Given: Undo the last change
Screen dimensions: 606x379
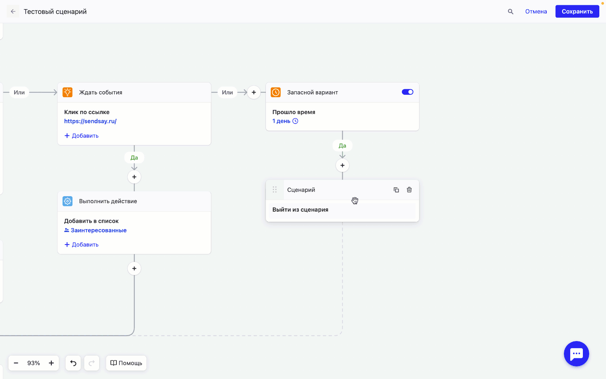Looking at the screenshot, I should (73, 363).
